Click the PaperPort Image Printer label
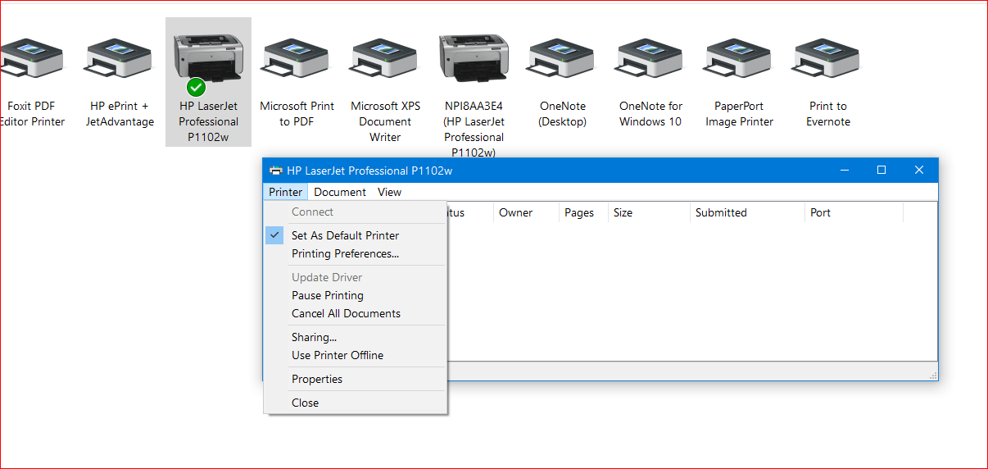 click(740, 114)
